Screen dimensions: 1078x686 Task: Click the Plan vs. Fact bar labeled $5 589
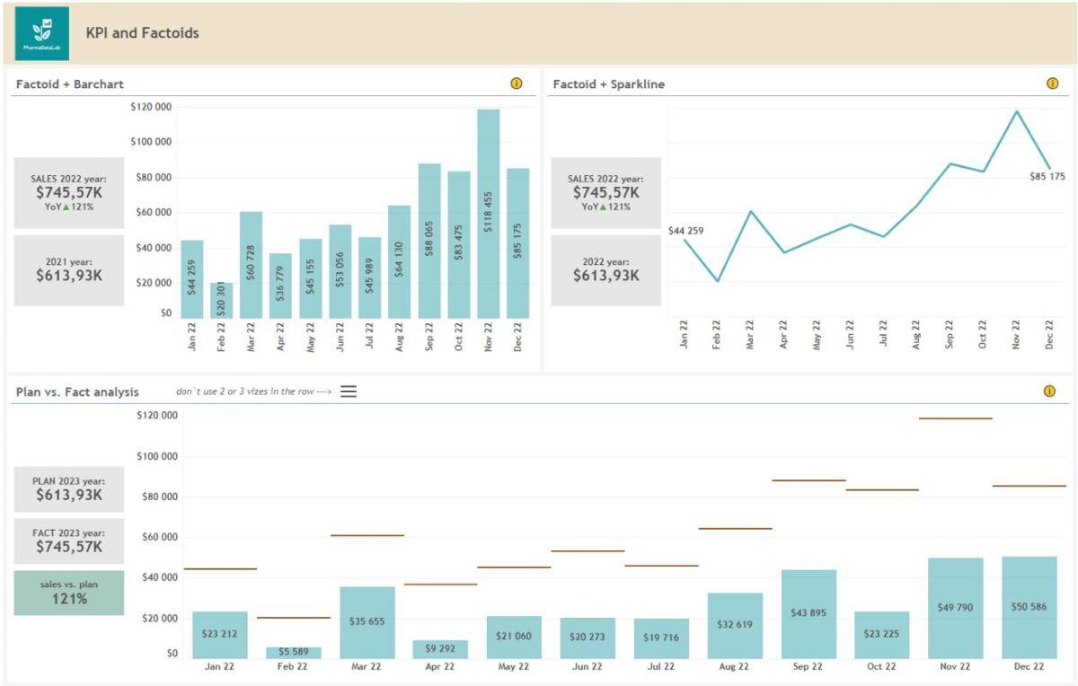click(x=294, y=653)
